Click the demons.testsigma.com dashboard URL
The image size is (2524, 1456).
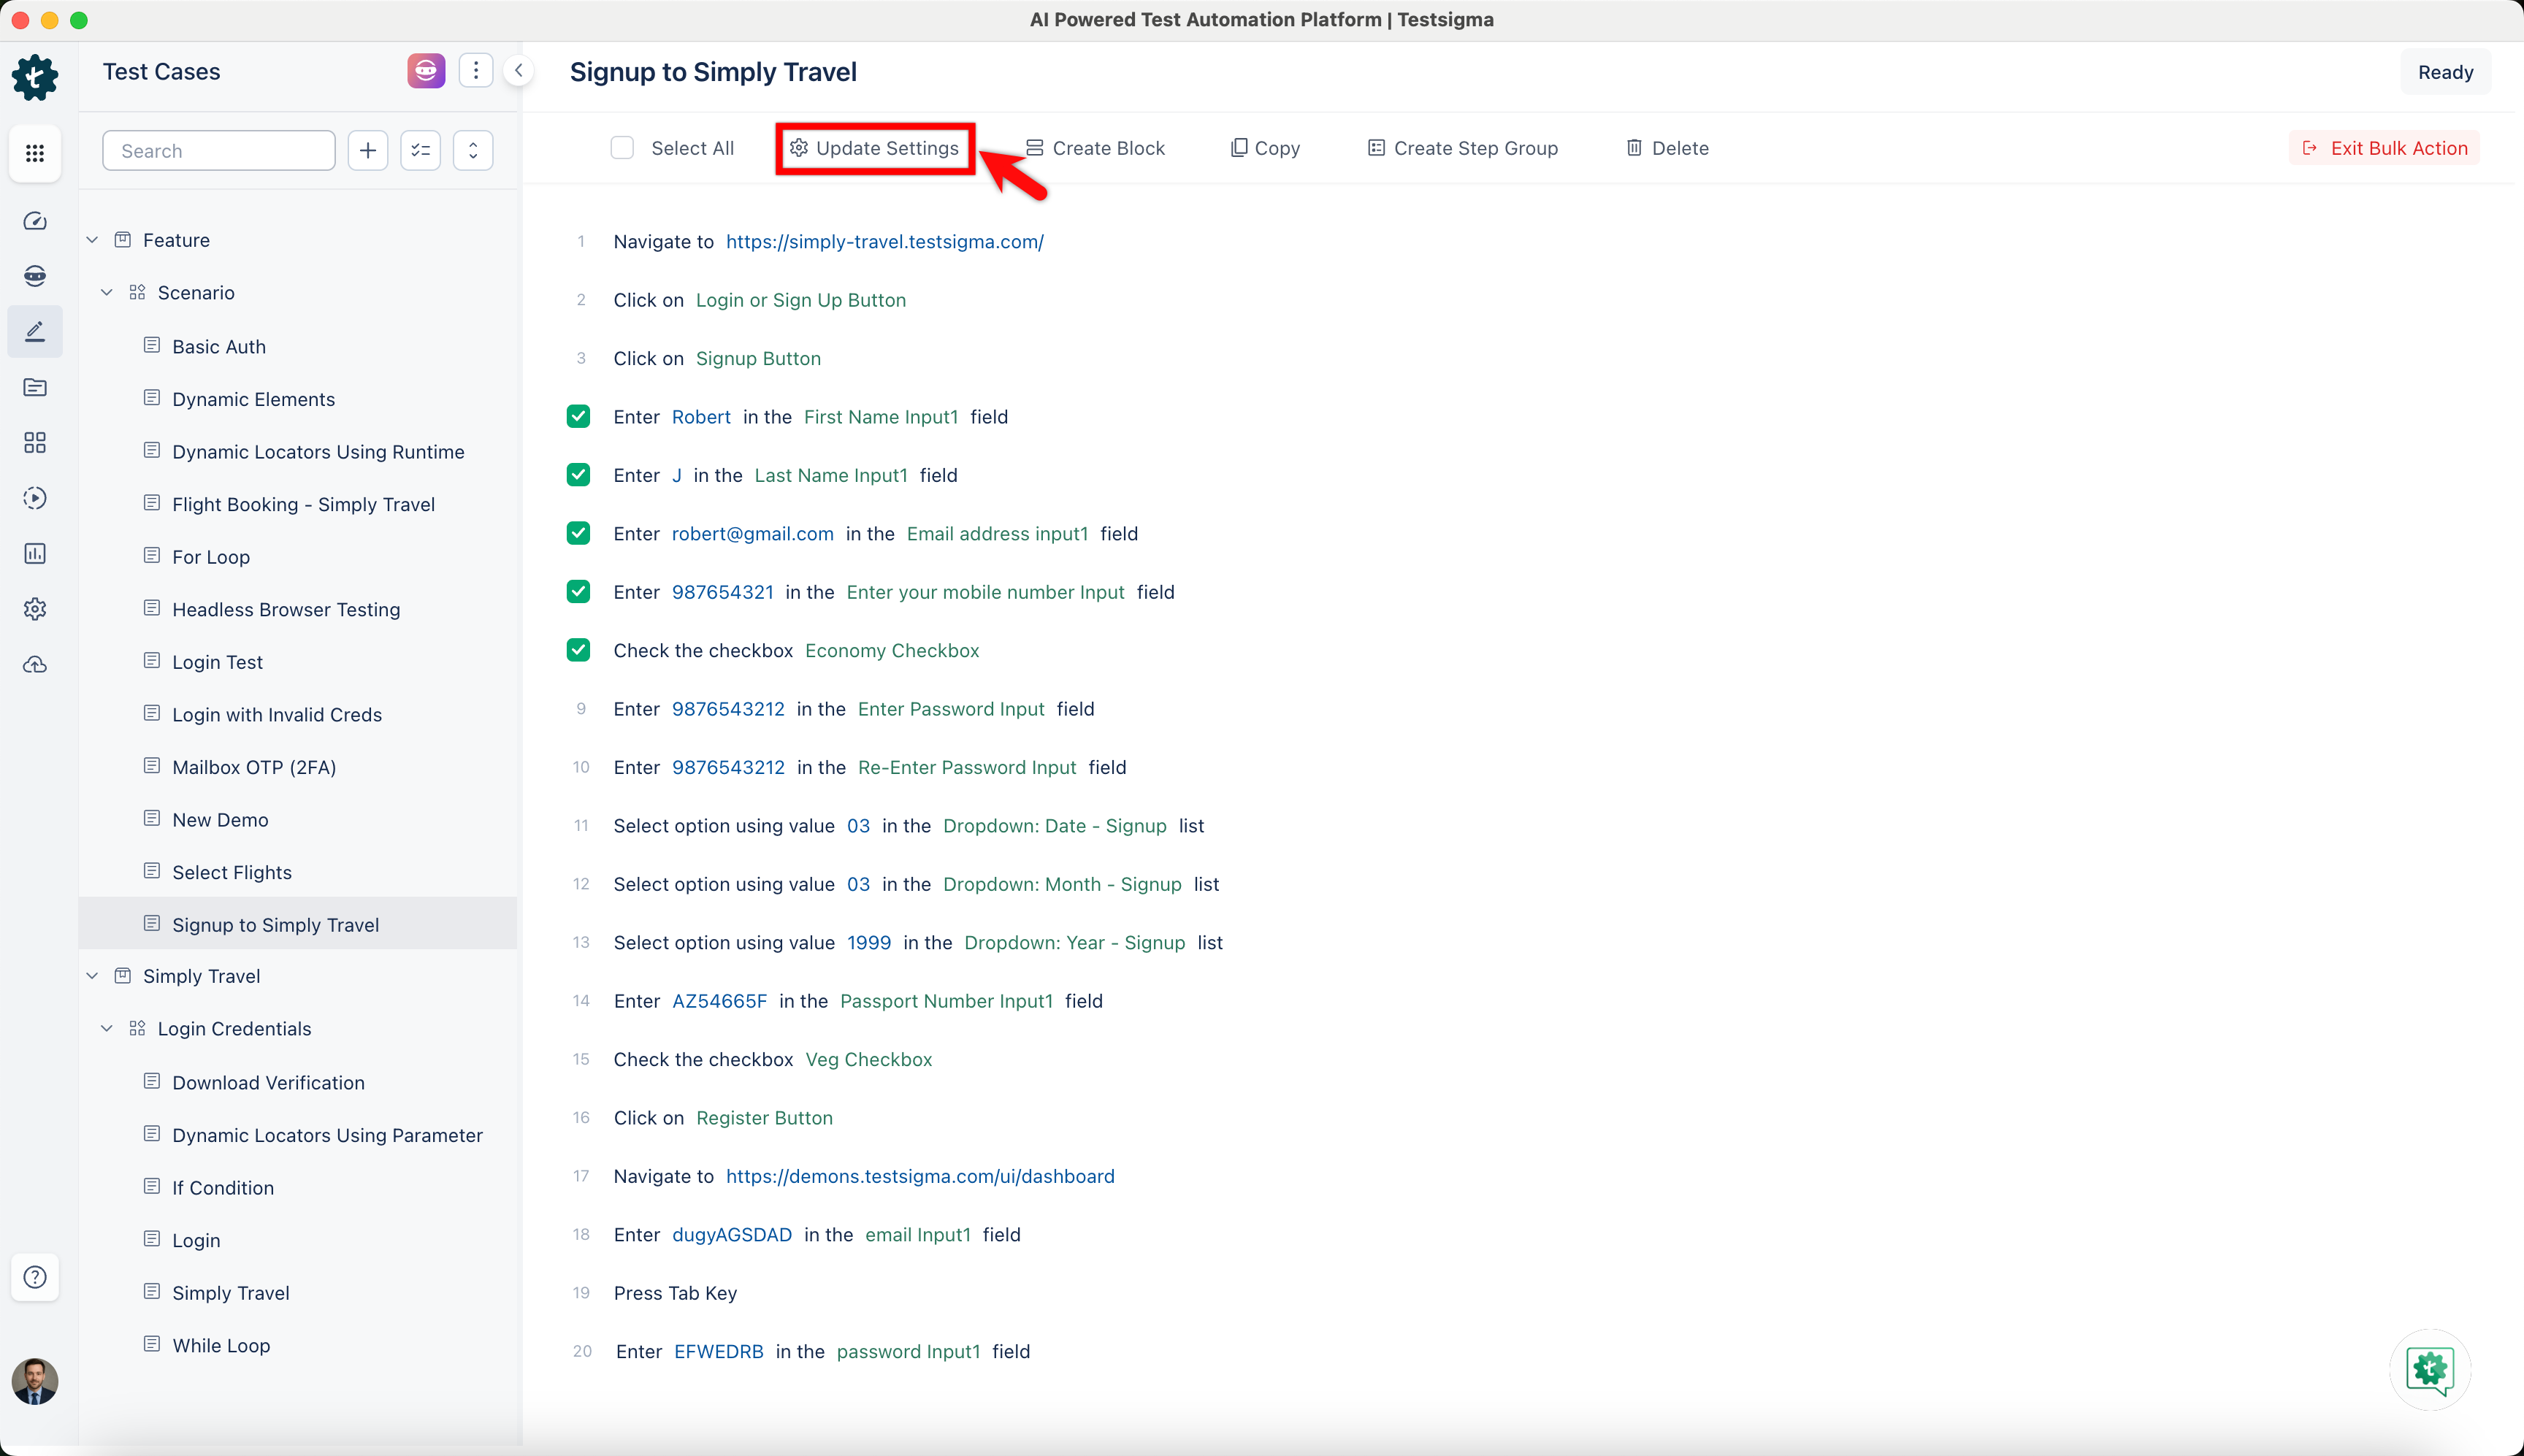[920, 1177]
